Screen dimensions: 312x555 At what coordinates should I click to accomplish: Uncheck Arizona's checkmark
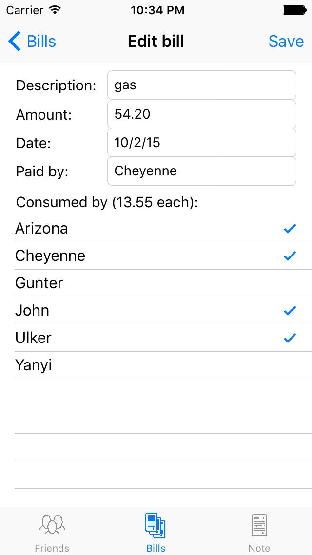290,228
